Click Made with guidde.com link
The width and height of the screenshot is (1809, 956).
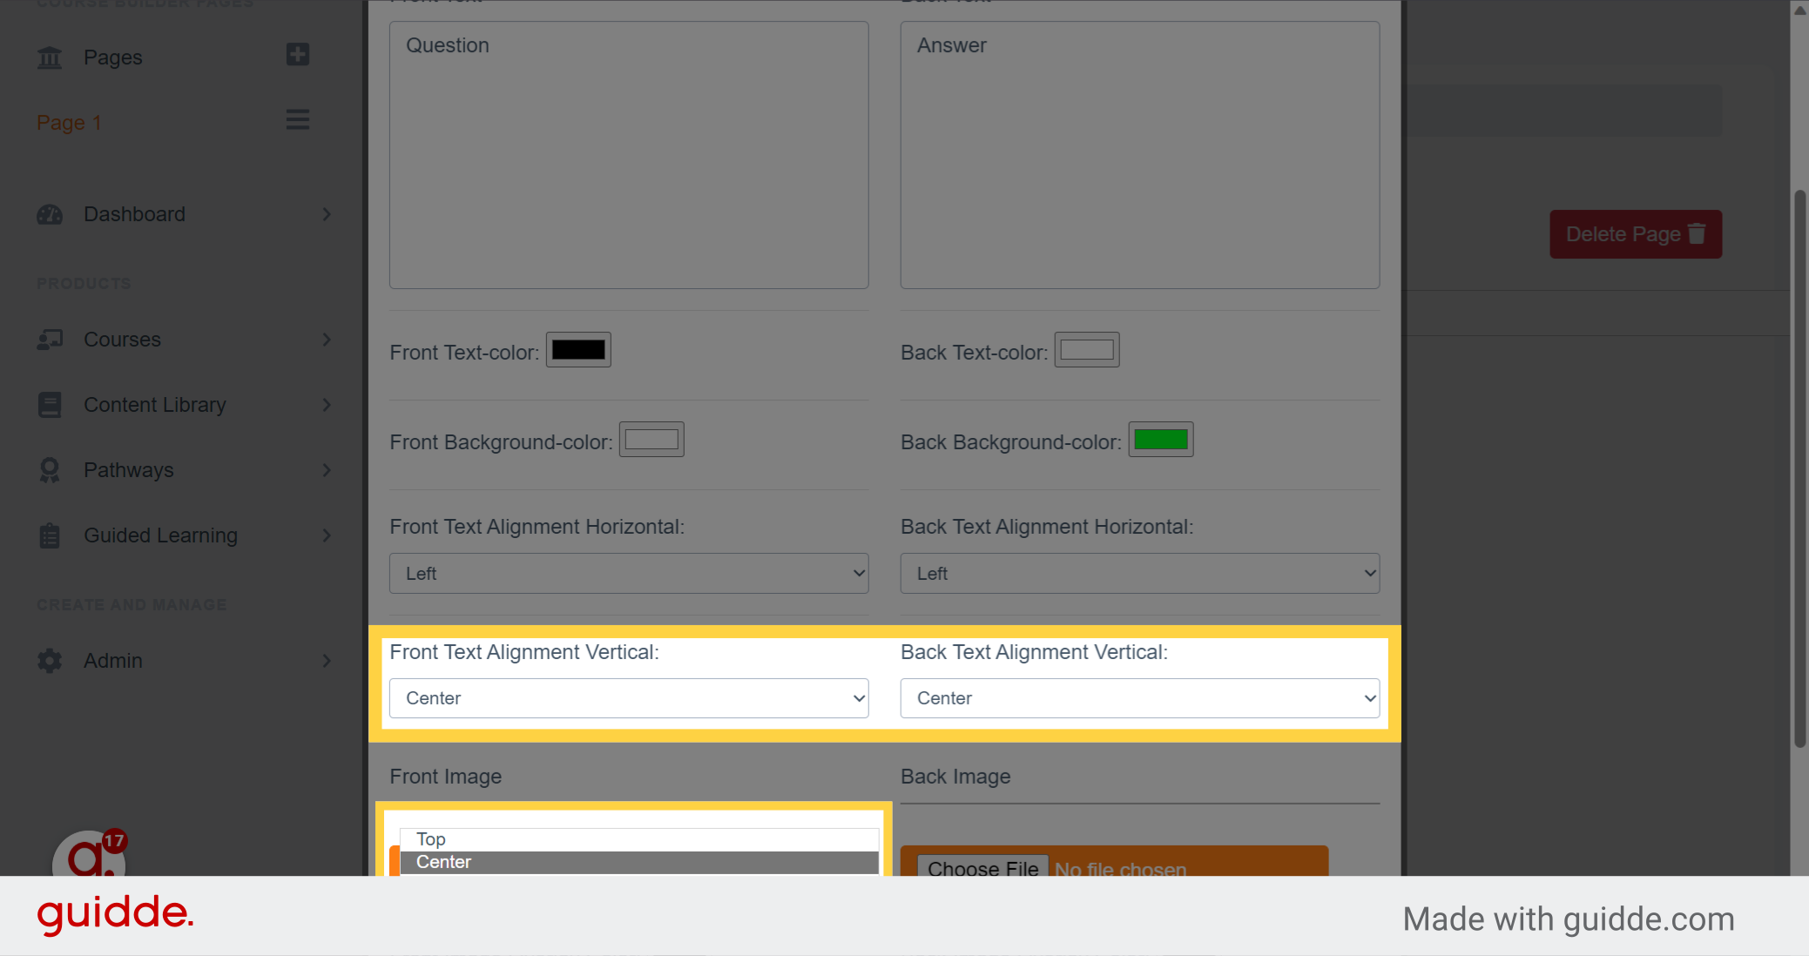(x=1569, y=919)
